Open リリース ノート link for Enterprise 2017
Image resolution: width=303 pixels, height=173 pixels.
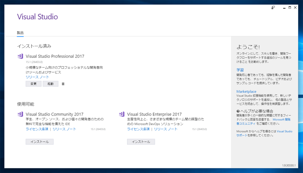[x=166, y=129]
